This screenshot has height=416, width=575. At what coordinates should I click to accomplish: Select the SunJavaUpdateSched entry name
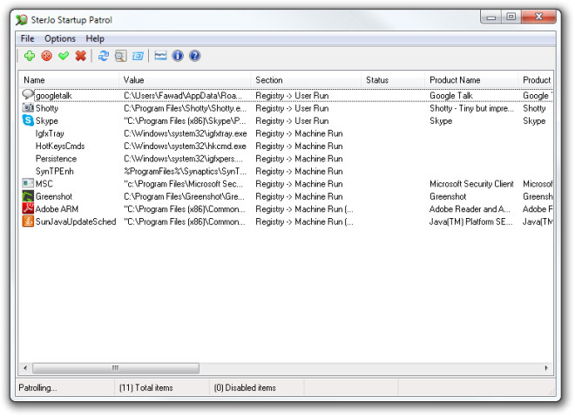point(76,222)
